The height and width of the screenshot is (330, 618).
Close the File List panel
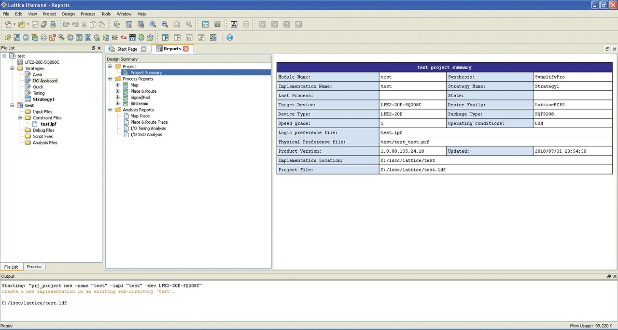pyautogui.click(x=99, y=48)
